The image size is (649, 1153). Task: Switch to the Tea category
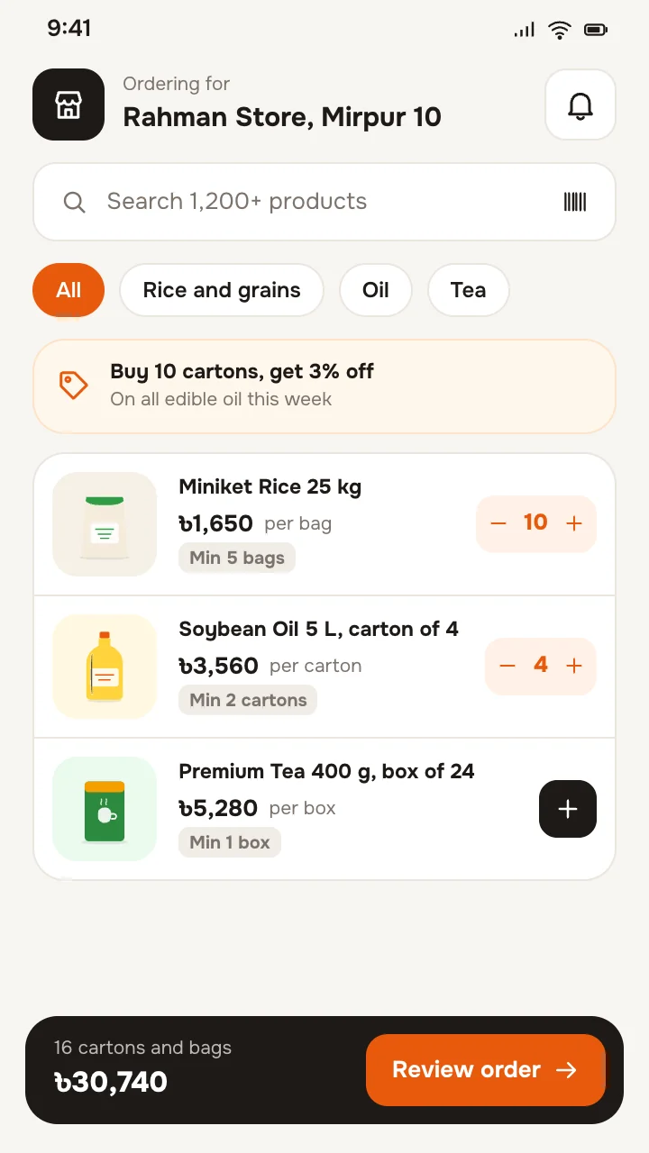pyautogui.click(x=469, y=290)
